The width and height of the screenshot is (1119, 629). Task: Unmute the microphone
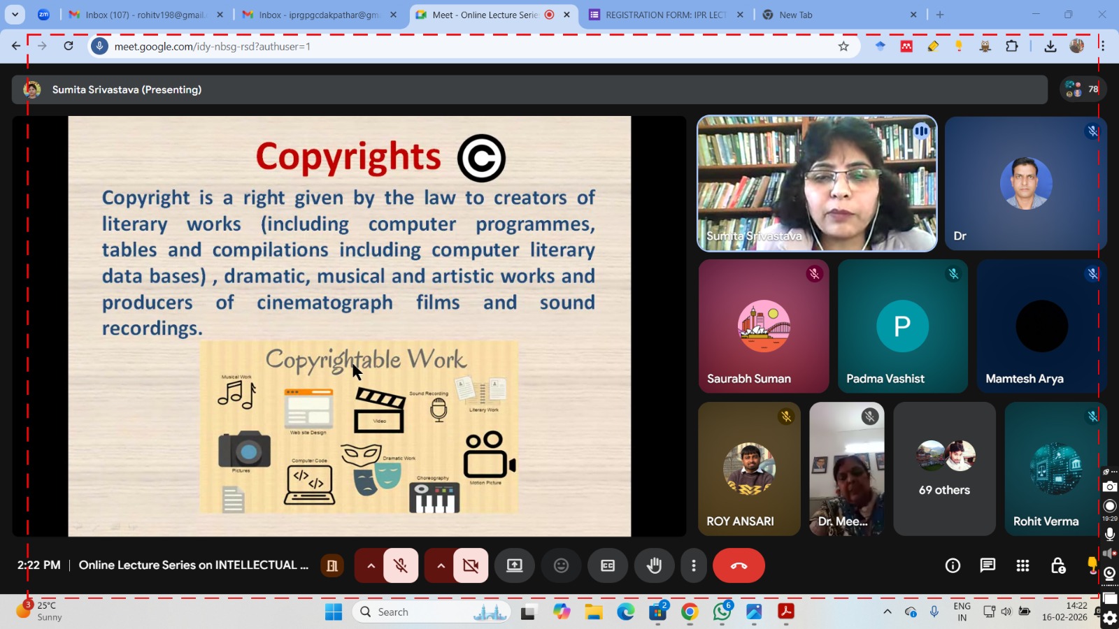tap(401, 565)
